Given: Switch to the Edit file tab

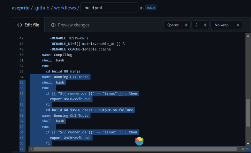Looking at the screenshot, I should (x=28, y=25).
